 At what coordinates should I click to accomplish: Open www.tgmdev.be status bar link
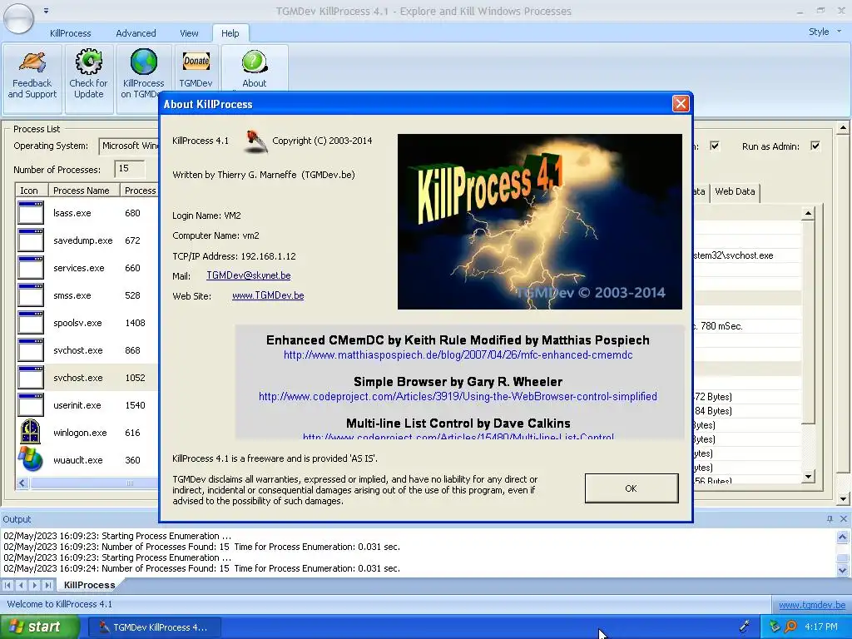812,605
